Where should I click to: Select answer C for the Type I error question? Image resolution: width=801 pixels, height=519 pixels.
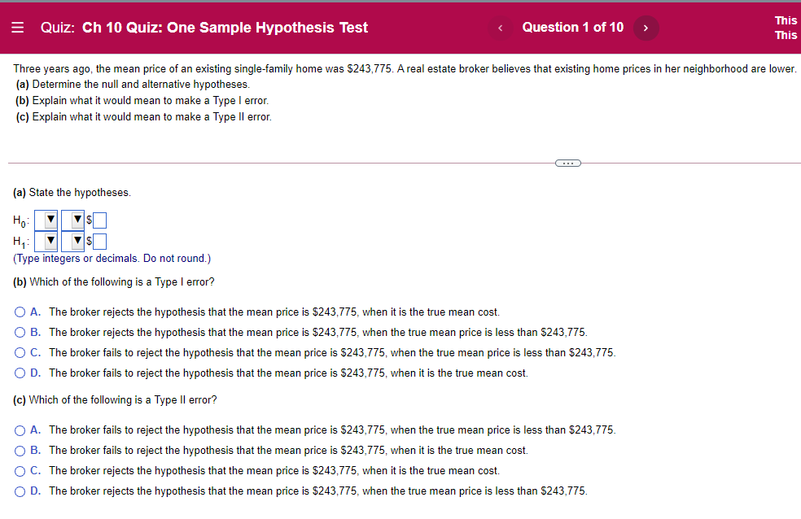(19, 352)
